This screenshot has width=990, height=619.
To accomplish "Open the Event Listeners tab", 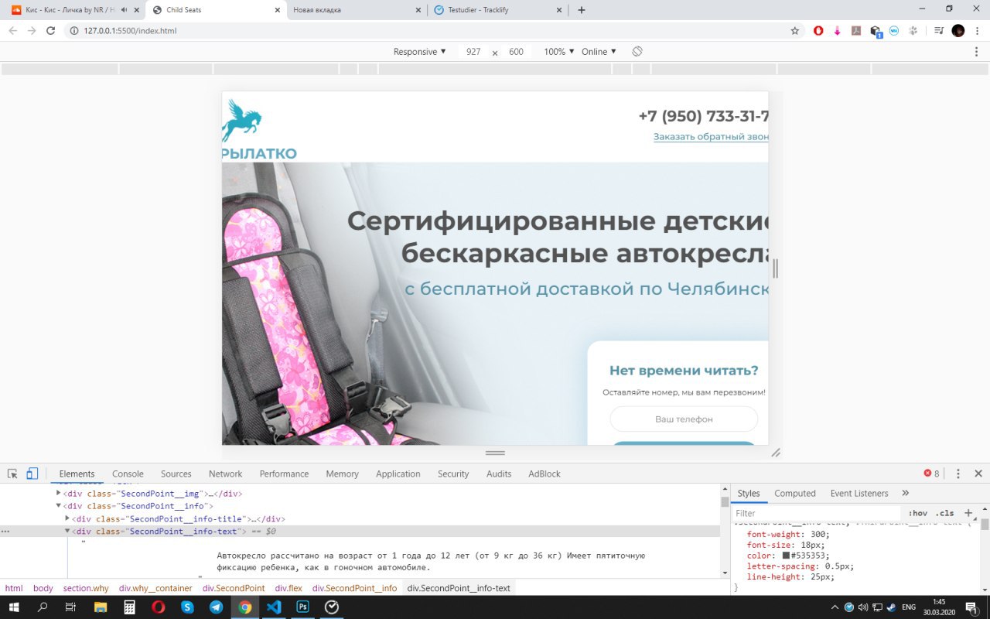I will (859, 493).
